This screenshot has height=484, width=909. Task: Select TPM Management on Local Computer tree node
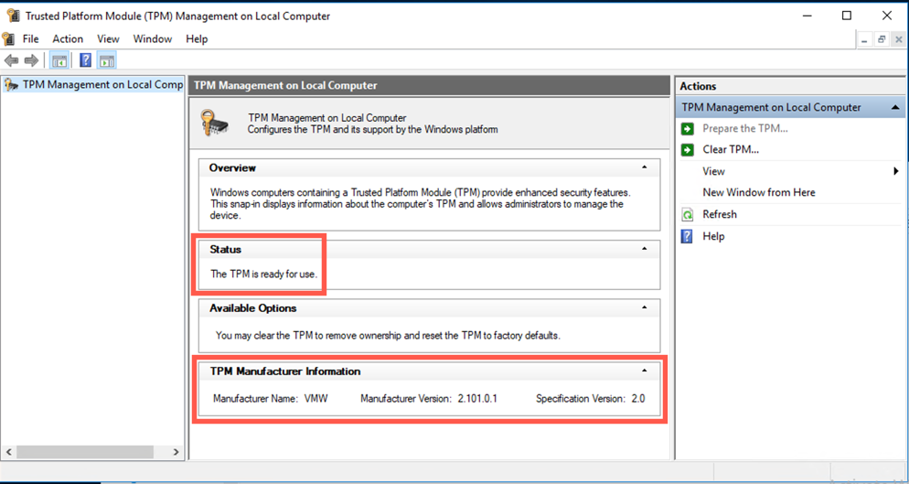pyautogui.click(x=102, y=85)
